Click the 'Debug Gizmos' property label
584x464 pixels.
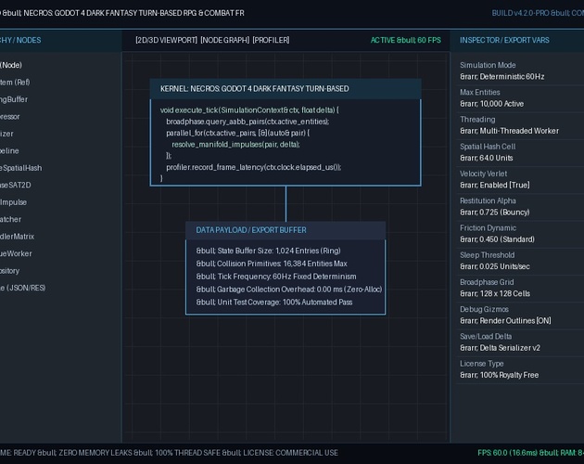point(484,309)
